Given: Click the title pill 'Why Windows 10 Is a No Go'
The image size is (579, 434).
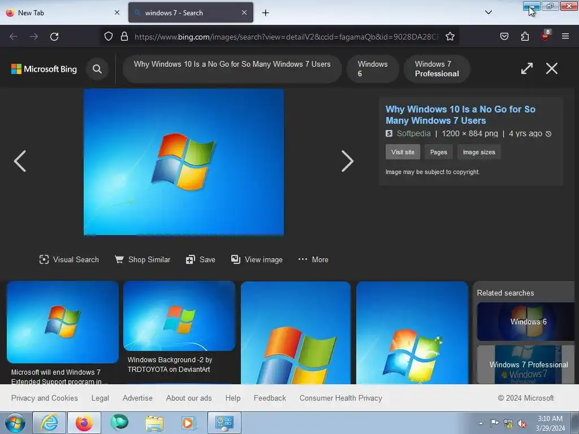Looking at the screenshot, I should point(232,69).
